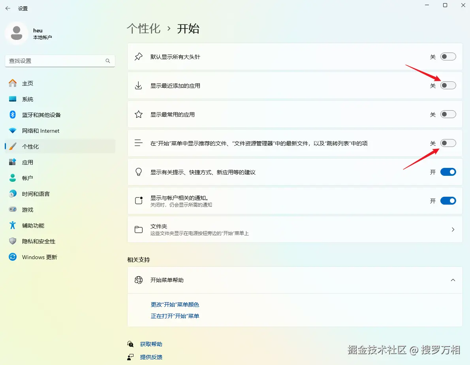Click the 提供反馈 feedback icon
This screenshot has height=365, width=470.
pyautogui.click(x=130, y=357)
